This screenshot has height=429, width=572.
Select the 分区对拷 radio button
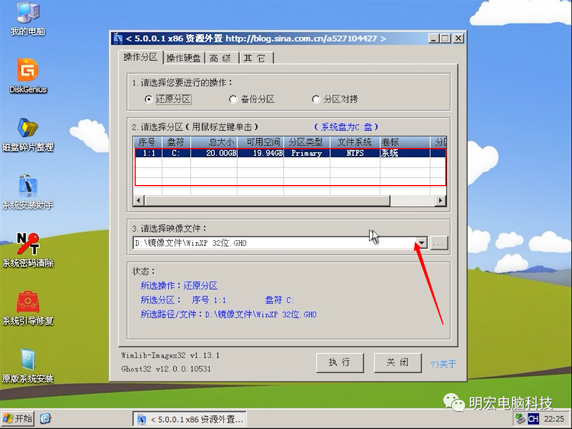point(316,99)
